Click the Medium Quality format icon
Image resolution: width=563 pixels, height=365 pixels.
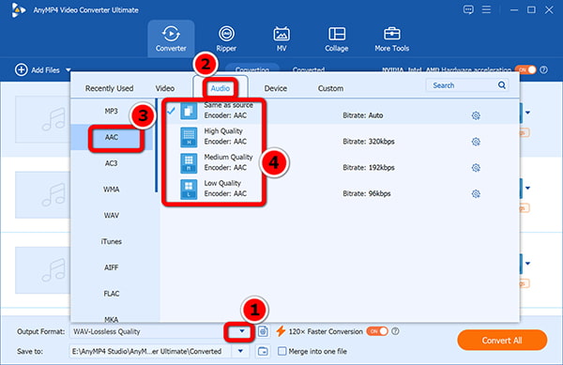[x=189, y=163]
